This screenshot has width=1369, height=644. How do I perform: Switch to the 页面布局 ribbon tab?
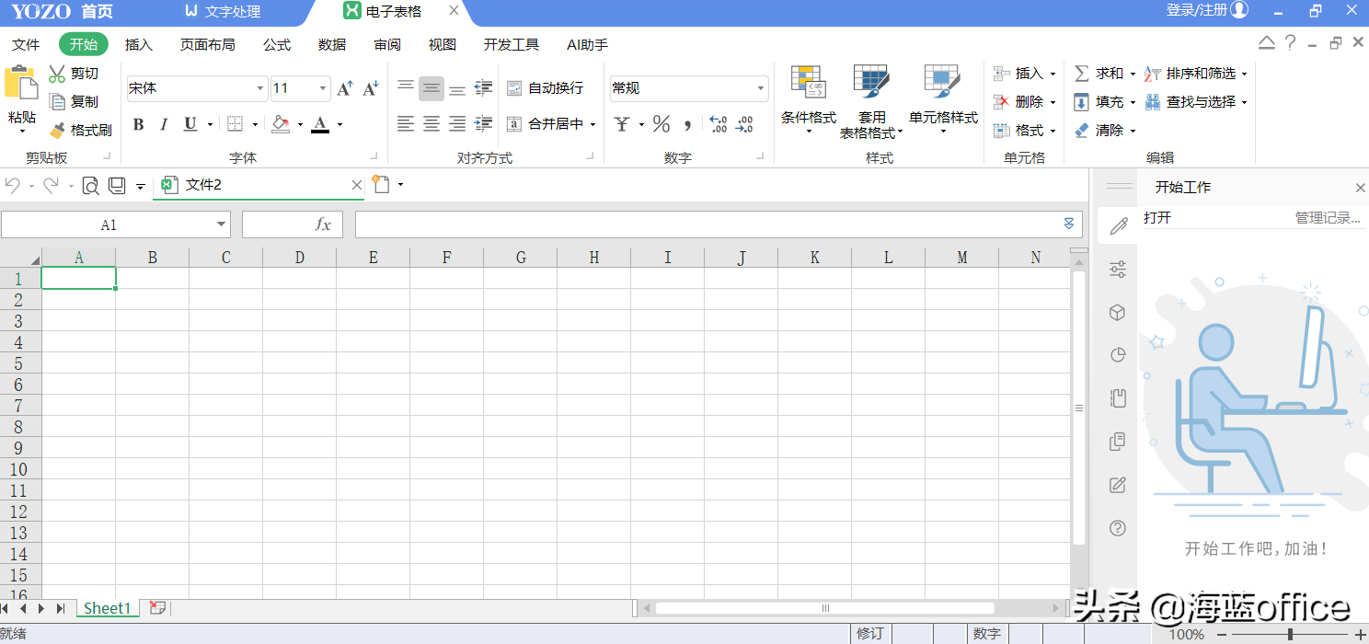207,44
